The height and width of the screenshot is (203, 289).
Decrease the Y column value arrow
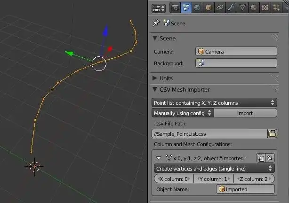click(199, 179)
